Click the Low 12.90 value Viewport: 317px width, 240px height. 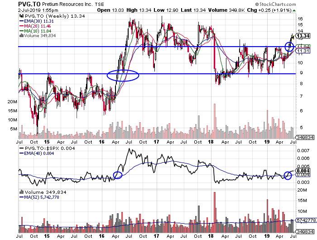[166, 10]
